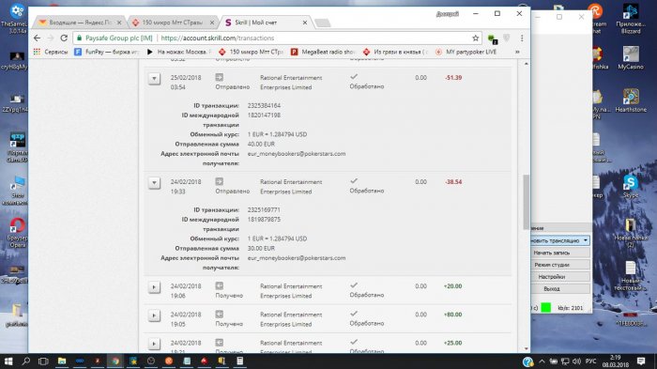Open the Blizzard app desktop shortcut
The image size is (657, 369).
(x=631, y=18)
